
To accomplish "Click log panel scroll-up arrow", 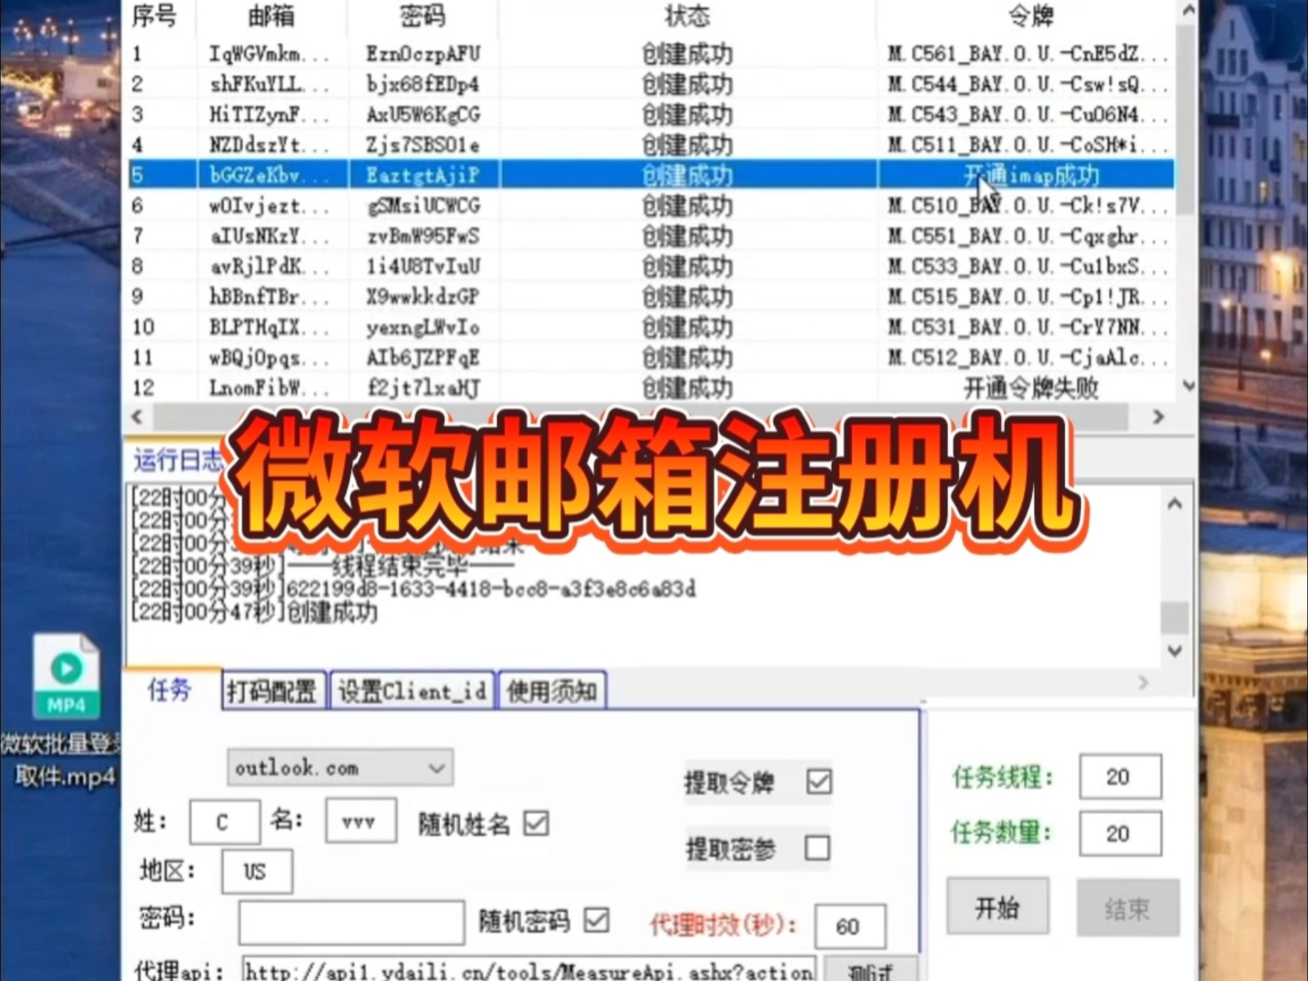I will [1174, 504].
